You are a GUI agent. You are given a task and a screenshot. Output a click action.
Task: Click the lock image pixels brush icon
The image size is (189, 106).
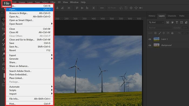pyautogui.click(x=160, y=33)
